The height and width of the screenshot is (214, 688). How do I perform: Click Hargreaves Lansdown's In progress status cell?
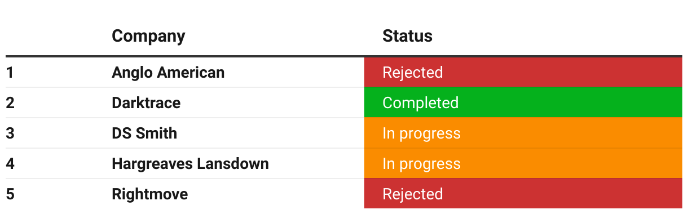click(523, 164)
